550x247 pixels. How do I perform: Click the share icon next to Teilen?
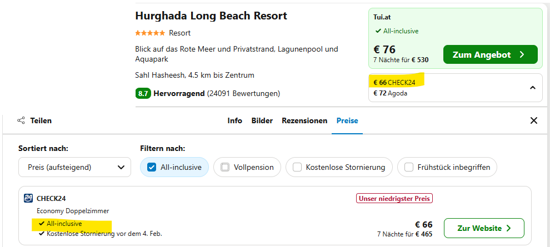pyautogui.click(x=21, y=120)
